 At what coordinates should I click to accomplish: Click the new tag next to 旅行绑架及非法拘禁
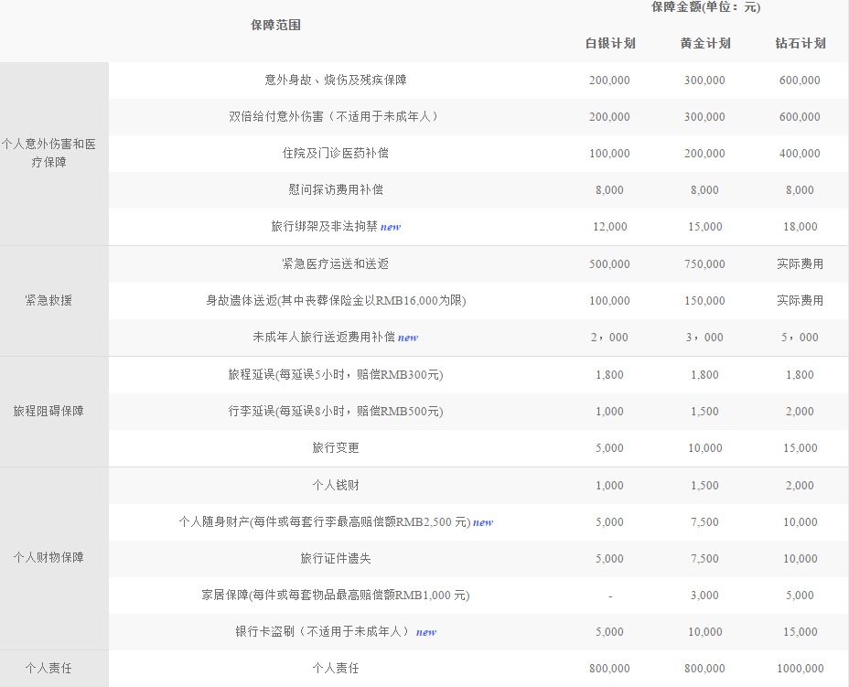coord(391,226)
